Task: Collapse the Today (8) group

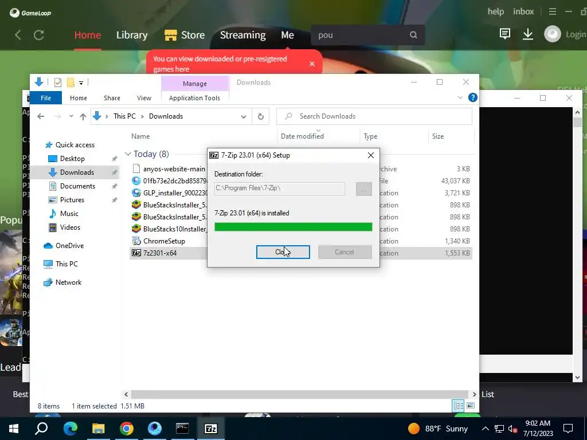Action: tap(128, 154)
